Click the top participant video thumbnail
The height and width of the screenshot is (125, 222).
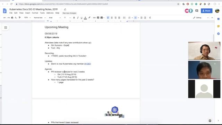(204, 51)
